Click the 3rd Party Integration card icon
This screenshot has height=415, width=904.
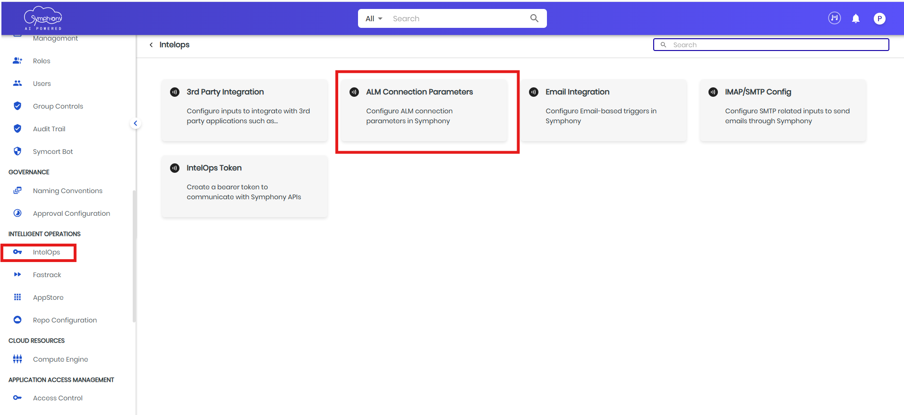click(x=175, y=92)
